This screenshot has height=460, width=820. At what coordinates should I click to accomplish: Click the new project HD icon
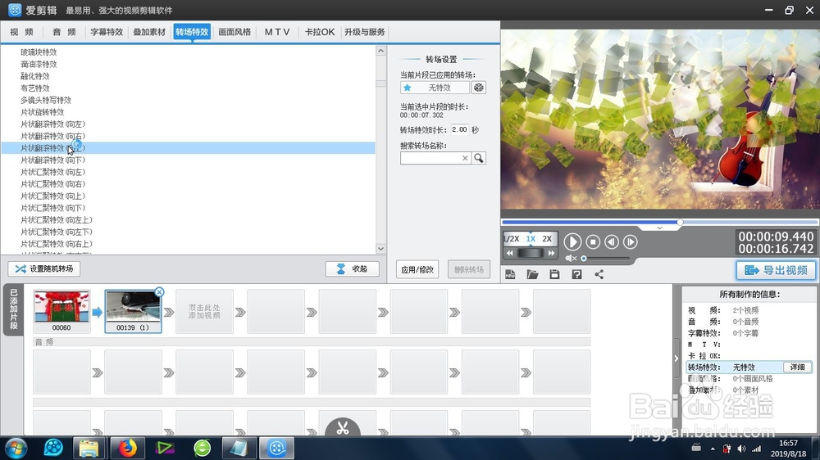[510, 275]
